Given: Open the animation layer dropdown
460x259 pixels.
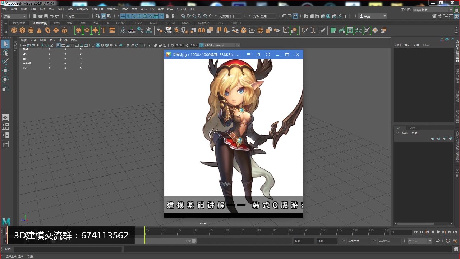Looking at the screenshot, I should 389,241.
